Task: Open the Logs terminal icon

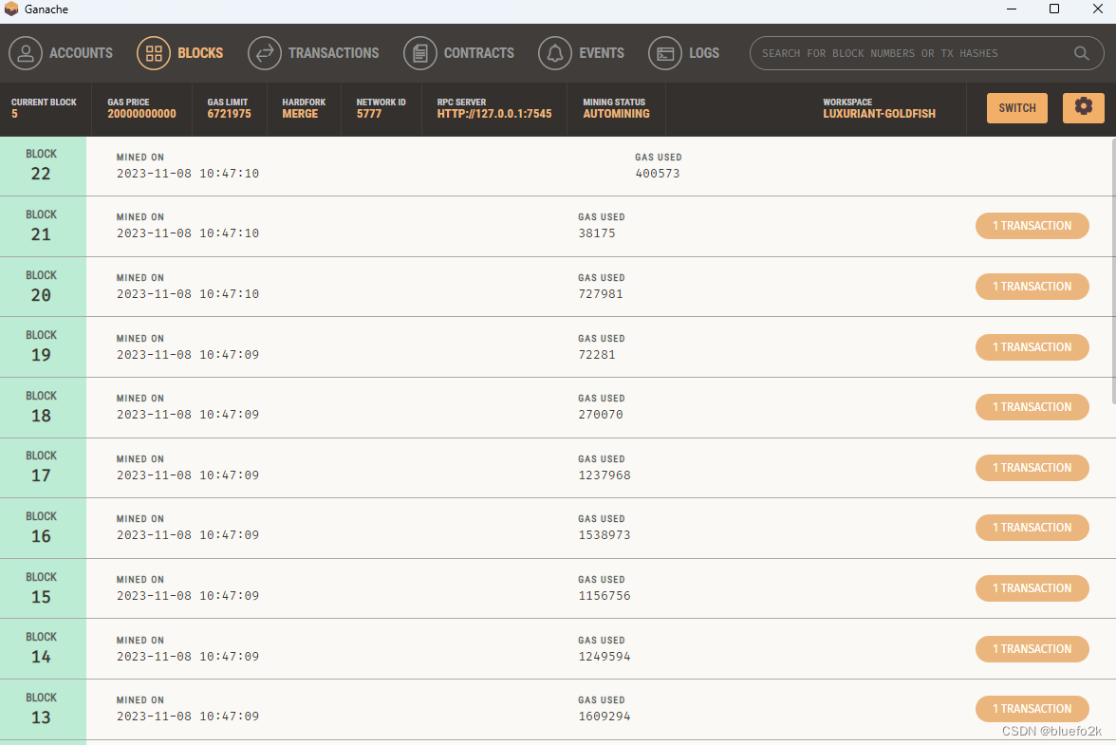Action: [x=665, y=53]
